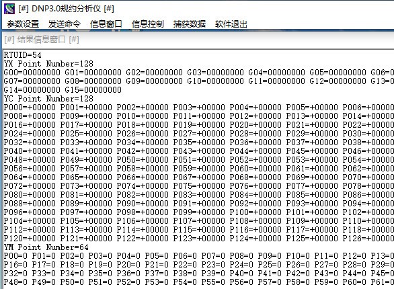Open the 信息窗口 menu
Screen dimensions: 394x289
pyautogui.click(x=106, y=24)
